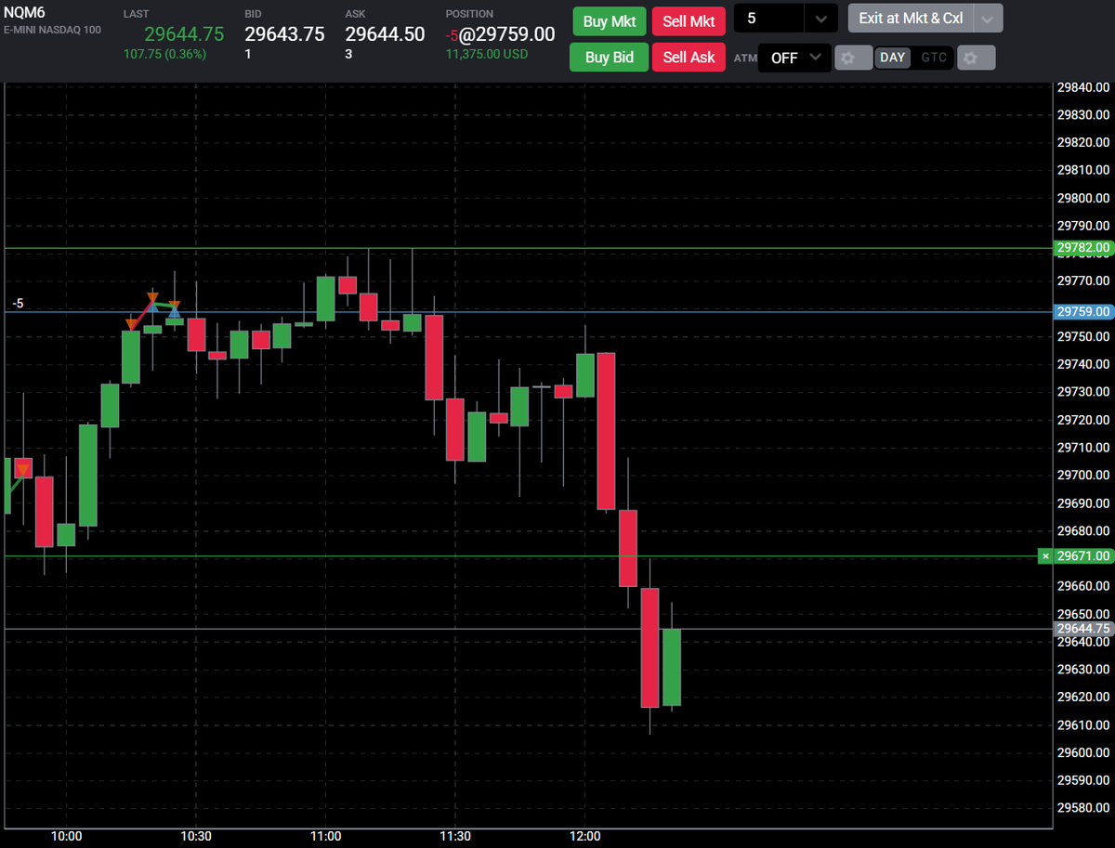The image size is (1115, 848).
Task: Click the Sell Mkt button
Action: [689, 20]
